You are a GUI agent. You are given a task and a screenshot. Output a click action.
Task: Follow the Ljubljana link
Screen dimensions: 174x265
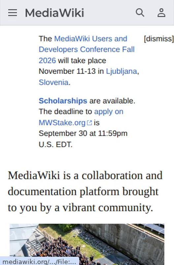pos(121,71)
